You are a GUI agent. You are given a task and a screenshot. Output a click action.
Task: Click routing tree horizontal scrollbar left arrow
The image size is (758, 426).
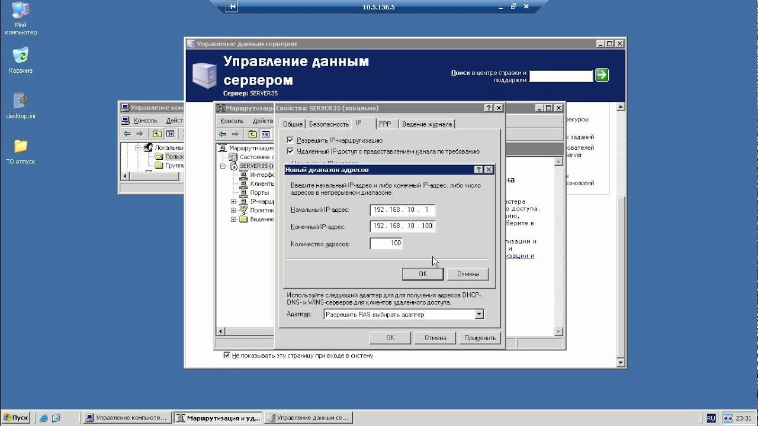(x=221, y=332)
